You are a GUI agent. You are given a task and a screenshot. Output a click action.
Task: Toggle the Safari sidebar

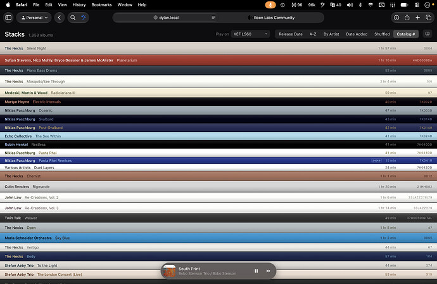8,18
